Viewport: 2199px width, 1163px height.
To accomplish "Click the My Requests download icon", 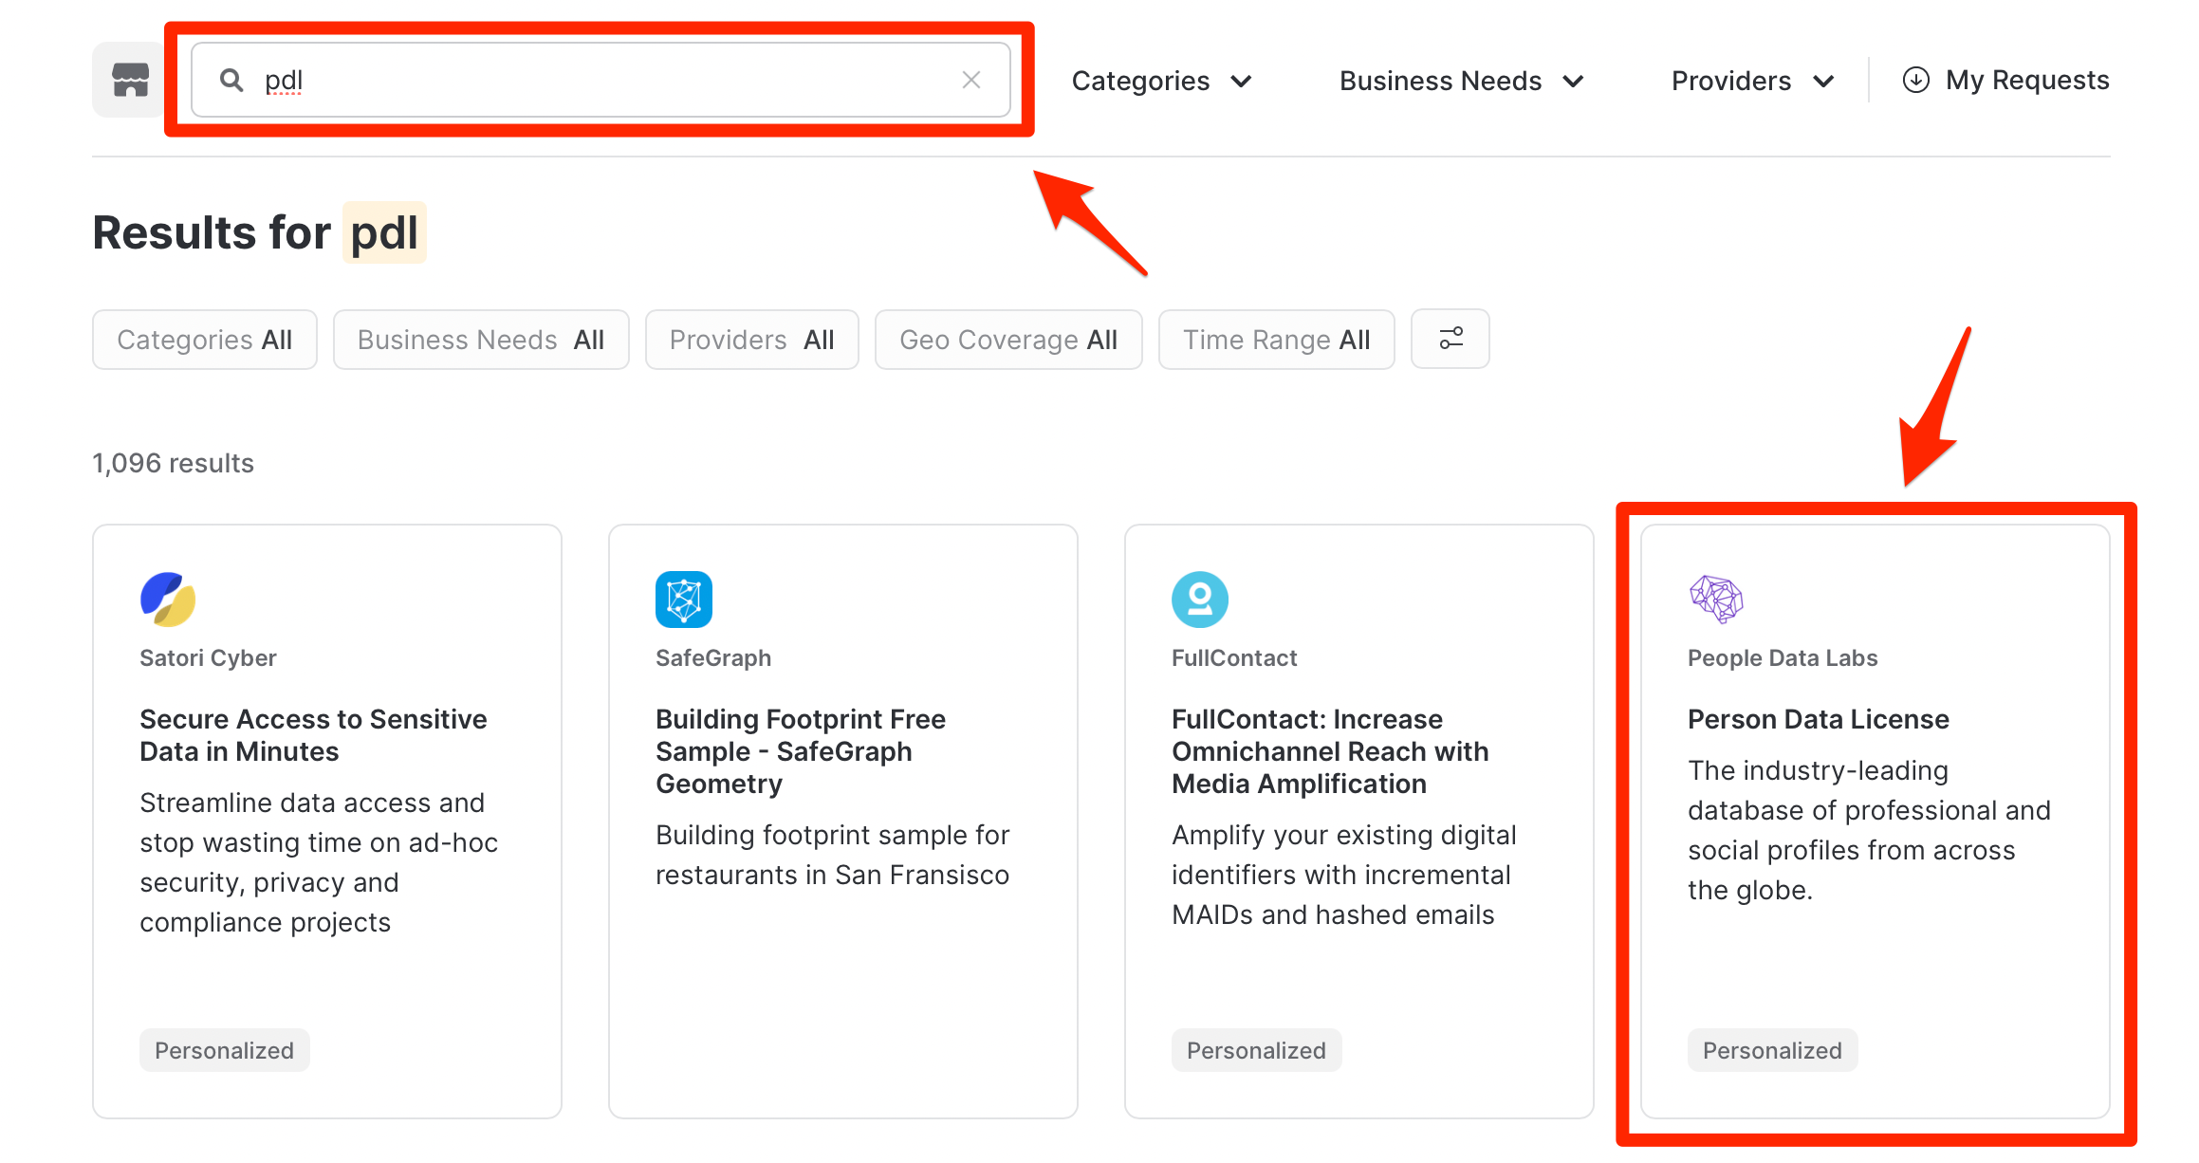I will pos(1915,80).
